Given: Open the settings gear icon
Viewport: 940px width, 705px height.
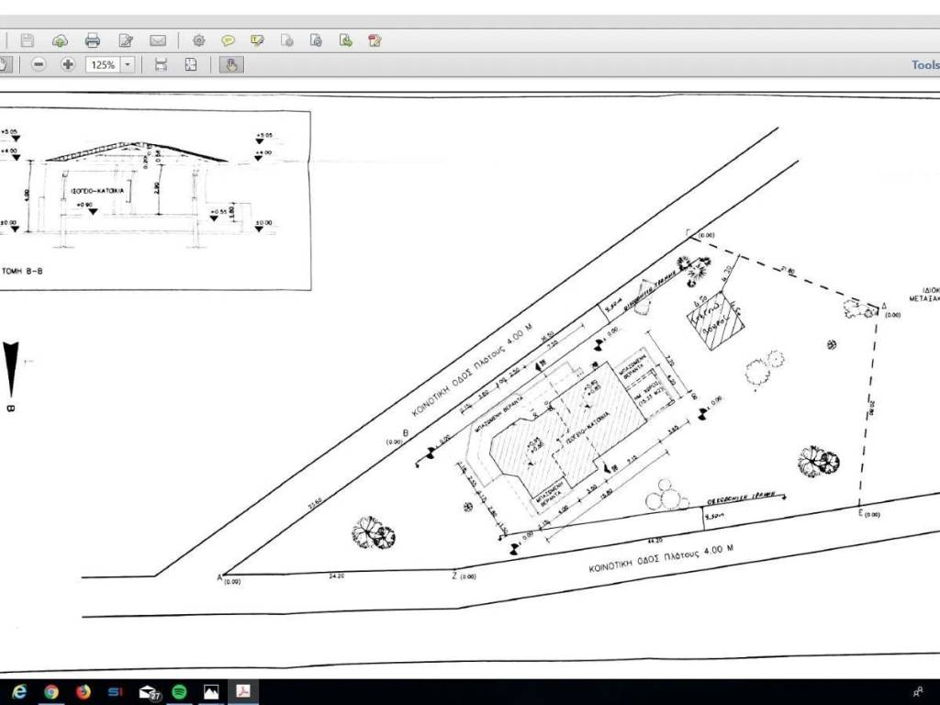Looking at the screenshot, I should (x=198, y=40).
